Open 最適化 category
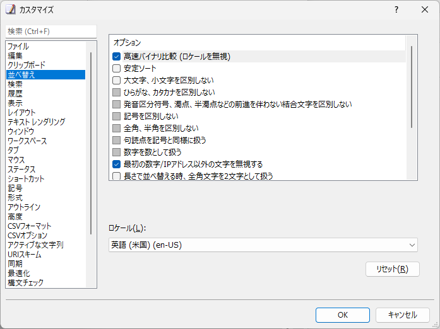The height and width of the screenshot is (329, 440). click(x=45, y=274)
